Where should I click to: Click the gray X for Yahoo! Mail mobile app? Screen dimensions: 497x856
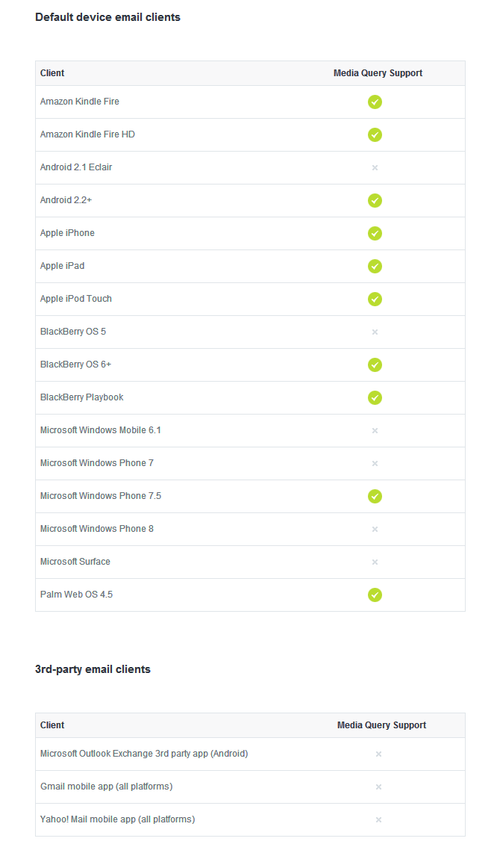pyautogui.click(x=378, y=819)
